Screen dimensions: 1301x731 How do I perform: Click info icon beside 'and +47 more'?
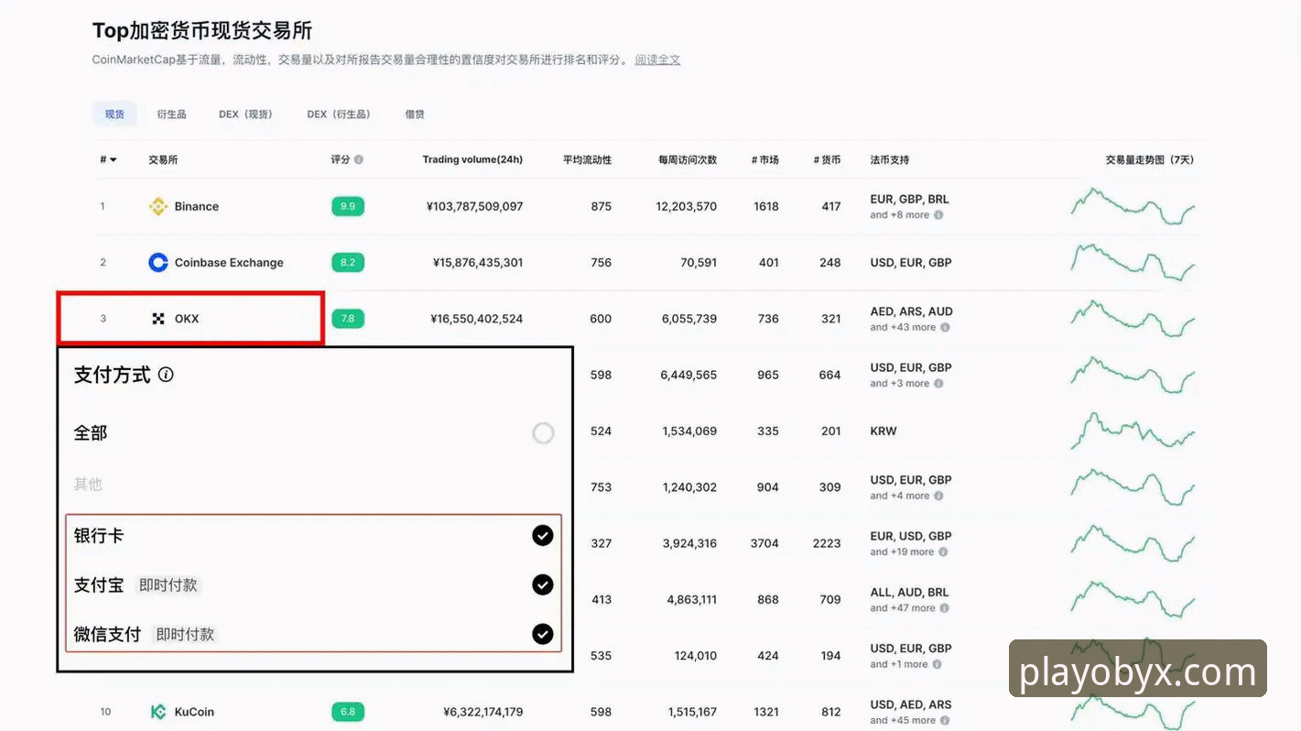[x=945, y=608]
